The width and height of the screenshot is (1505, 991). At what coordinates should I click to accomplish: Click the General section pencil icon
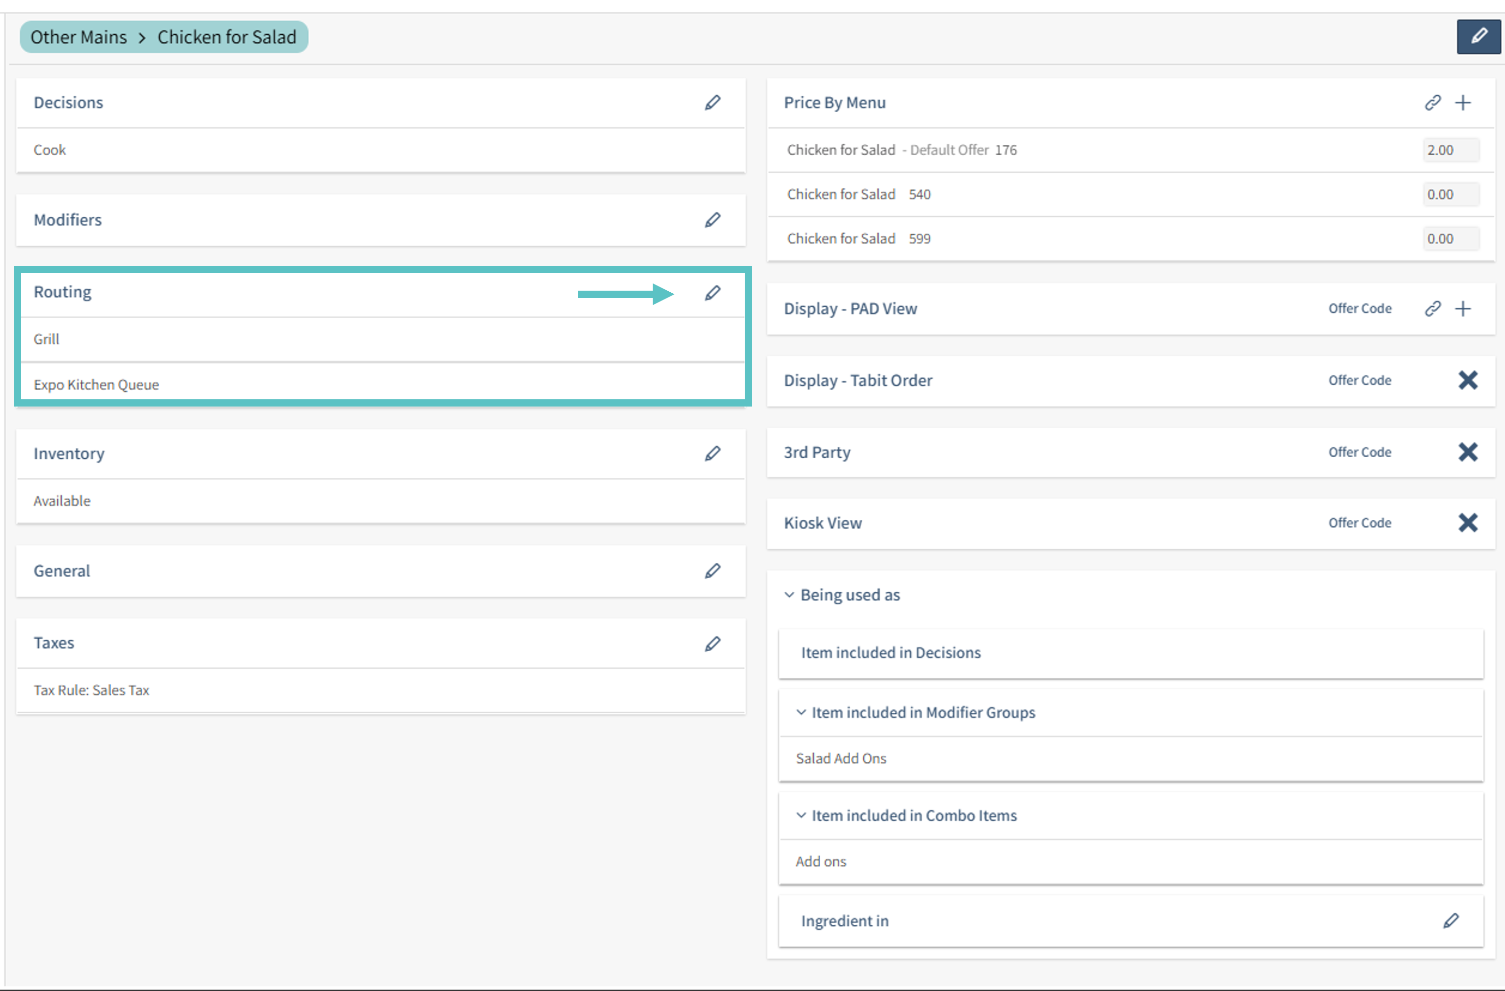click(713, 570)
